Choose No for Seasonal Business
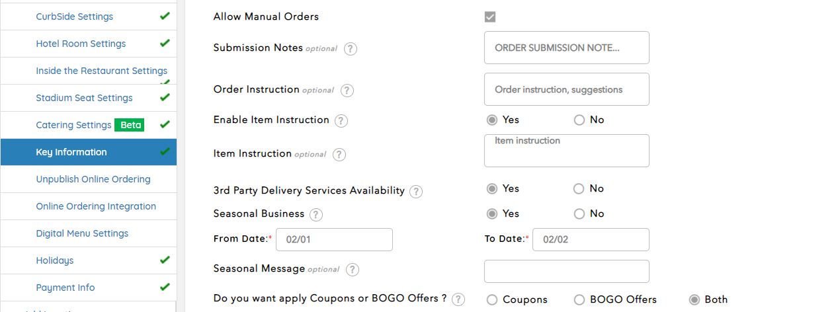This screenshot has width=840, height=312. pyautogui.click(x=579, y=214)
